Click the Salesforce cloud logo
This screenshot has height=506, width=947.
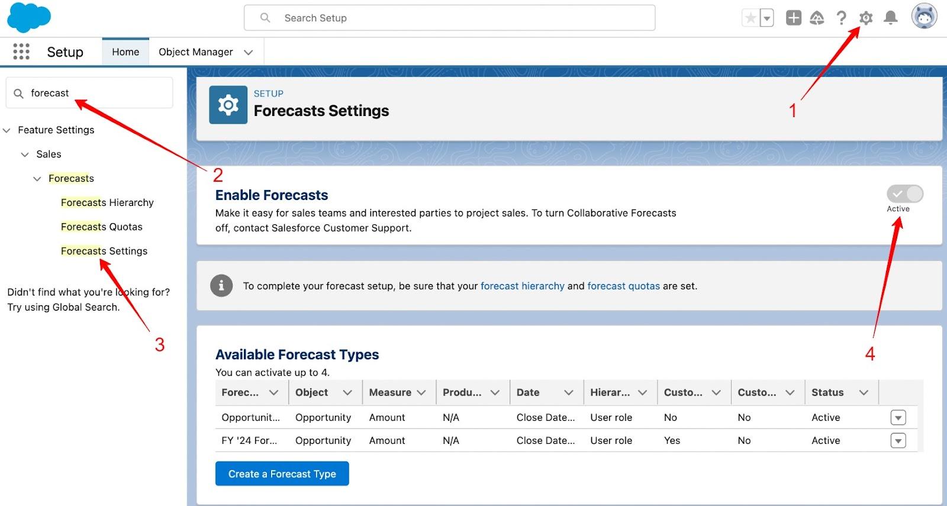click(x=29, y=18)
